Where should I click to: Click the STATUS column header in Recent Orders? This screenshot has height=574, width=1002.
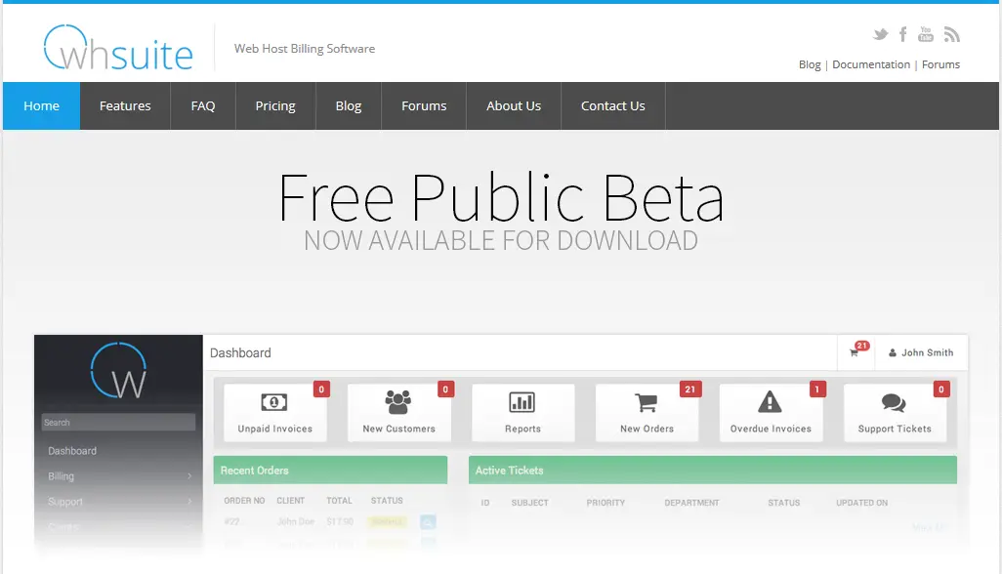point(387,501)
